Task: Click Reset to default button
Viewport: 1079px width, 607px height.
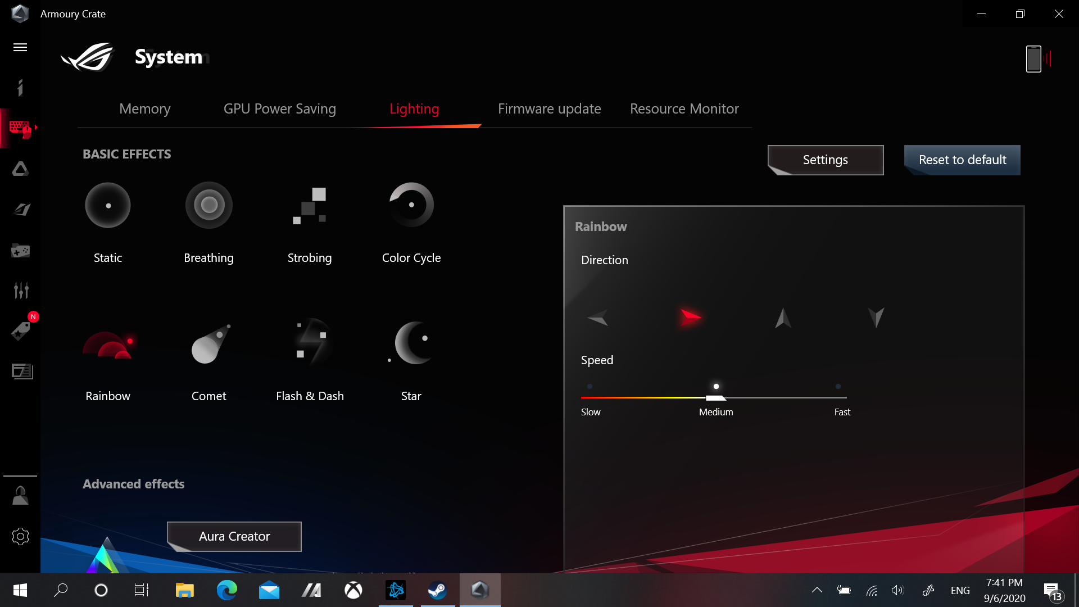Action: [962, 160]
